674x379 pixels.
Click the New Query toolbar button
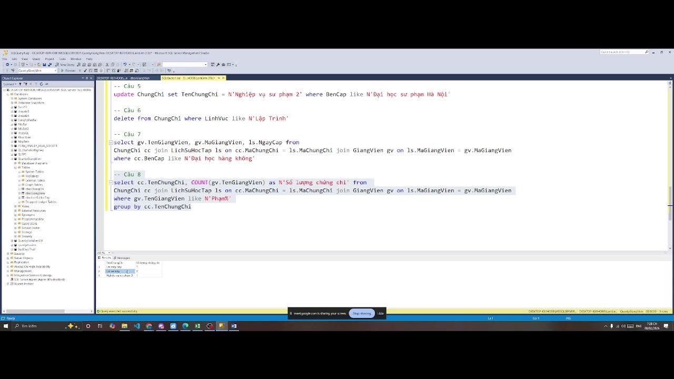pos(65,65)
